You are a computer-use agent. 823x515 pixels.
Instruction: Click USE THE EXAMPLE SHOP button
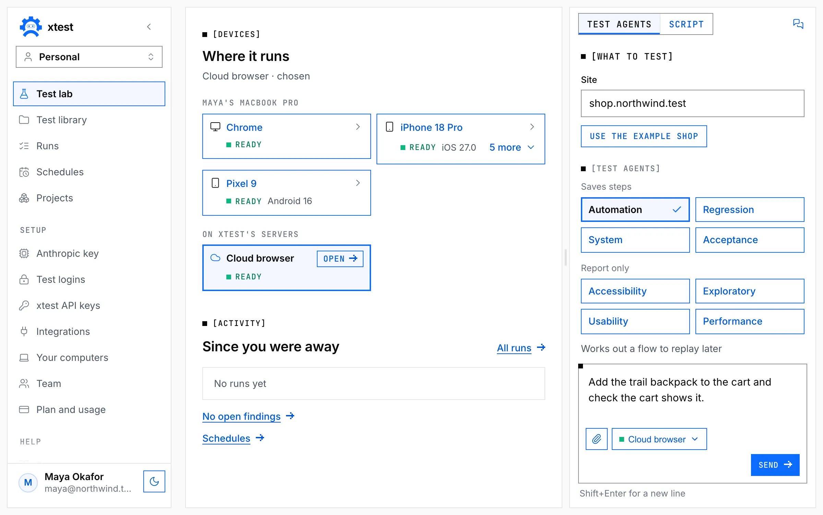[644, 136]
